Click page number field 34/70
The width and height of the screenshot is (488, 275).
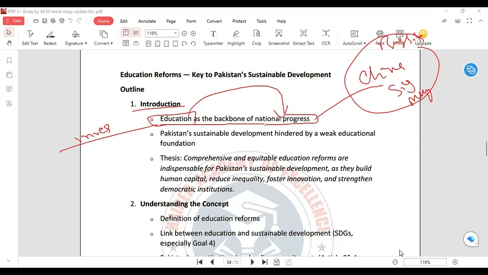232,262
